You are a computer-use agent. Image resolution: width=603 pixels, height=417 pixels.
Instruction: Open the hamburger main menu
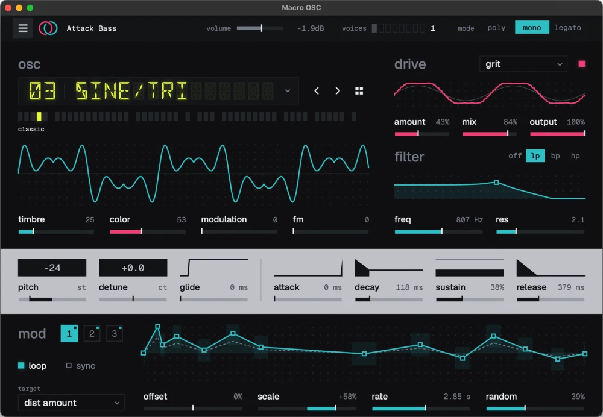(x=23, y=28)
